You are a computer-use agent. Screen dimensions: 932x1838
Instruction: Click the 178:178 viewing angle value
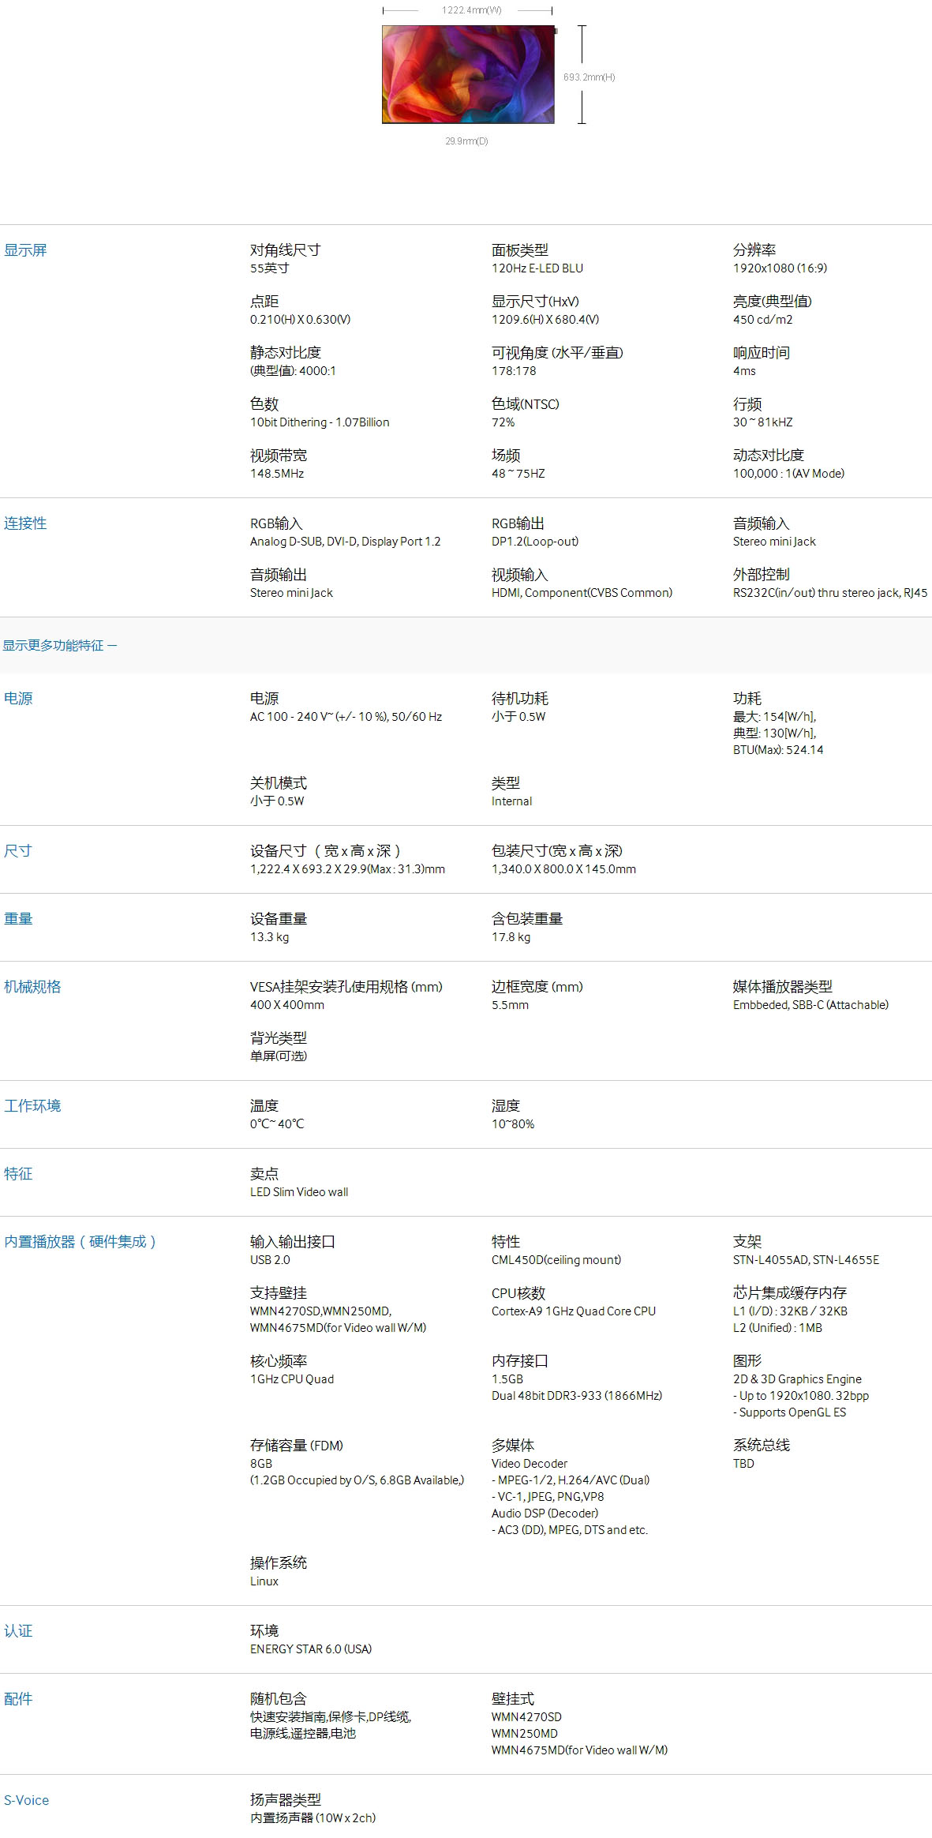(x=514, y=371)
